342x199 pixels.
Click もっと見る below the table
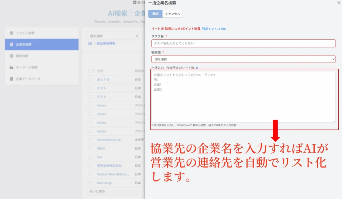coord(97,191)
